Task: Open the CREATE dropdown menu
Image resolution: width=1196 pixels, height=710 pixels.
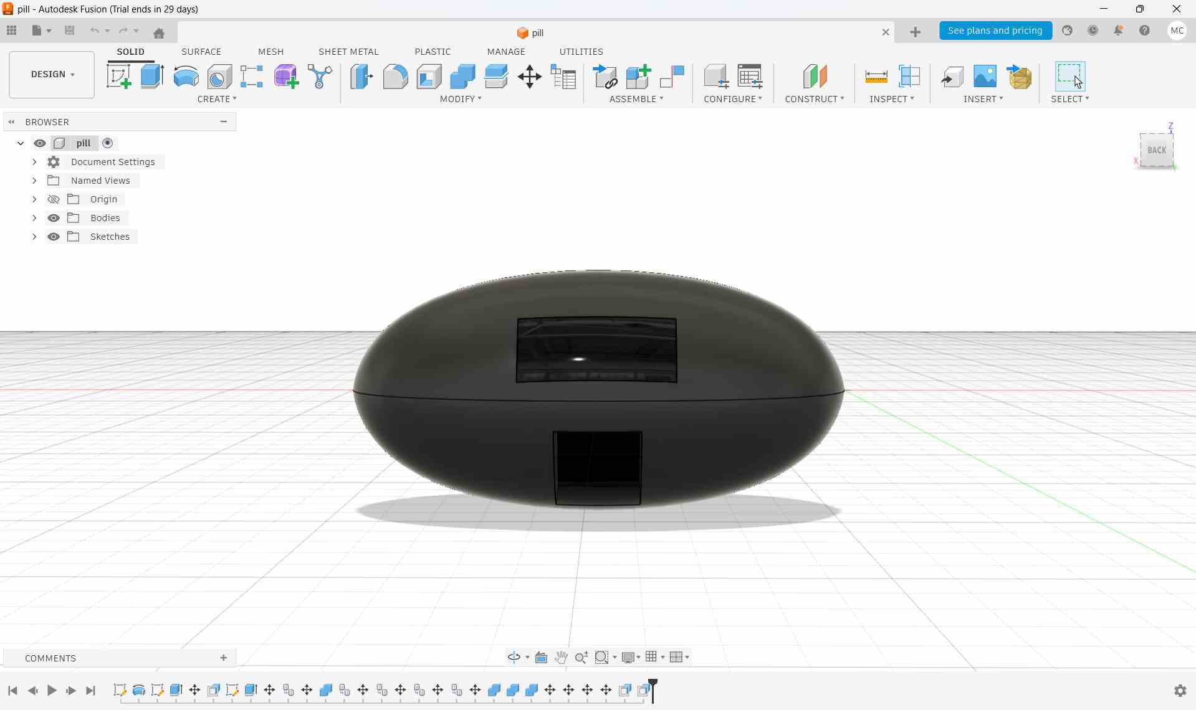Action: 218,99
